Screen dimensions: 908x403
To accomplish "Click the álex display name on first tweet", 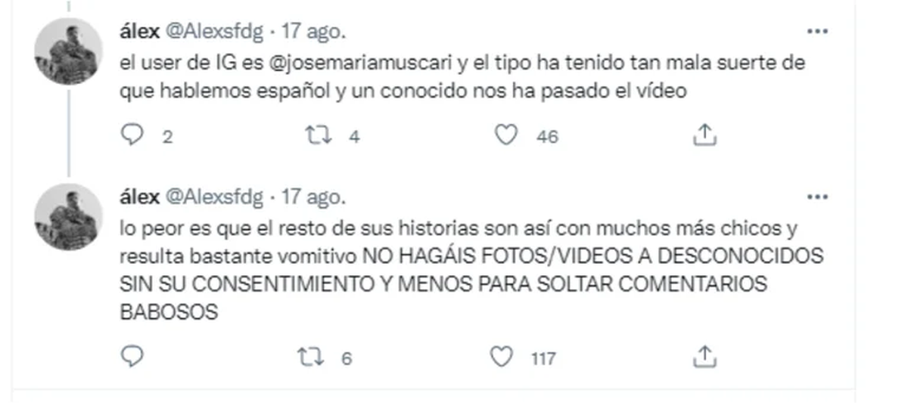I will pos(140,32).
